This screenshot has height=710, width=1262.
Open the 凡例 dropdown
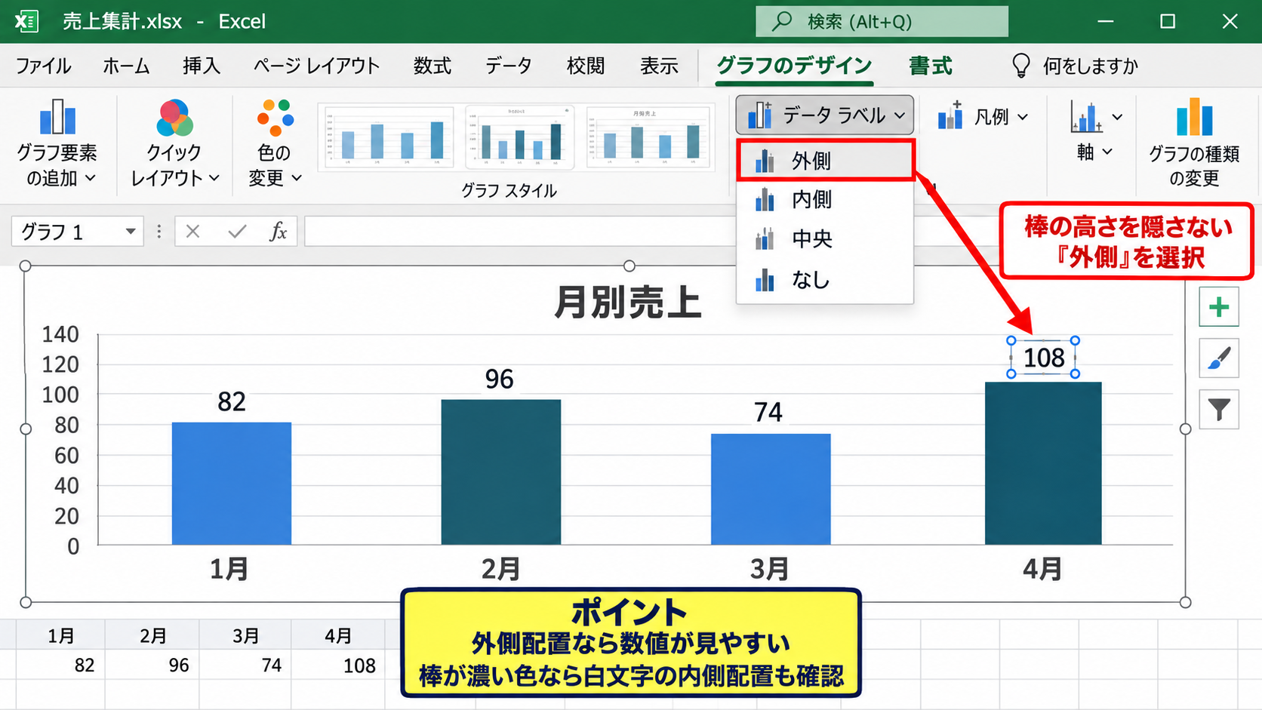click(983, 116)
